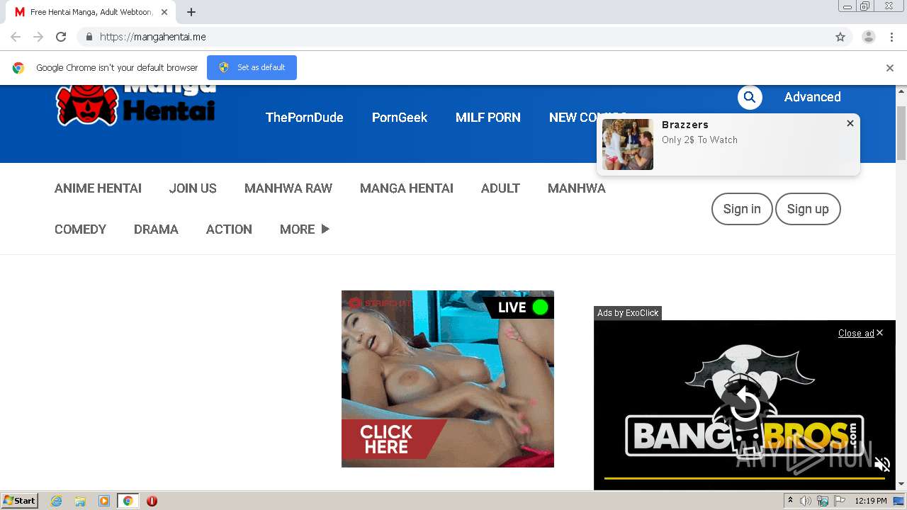The width and height of the screenshot is (907, 510).
Task: Open a new browser tab
Action: 191,12
